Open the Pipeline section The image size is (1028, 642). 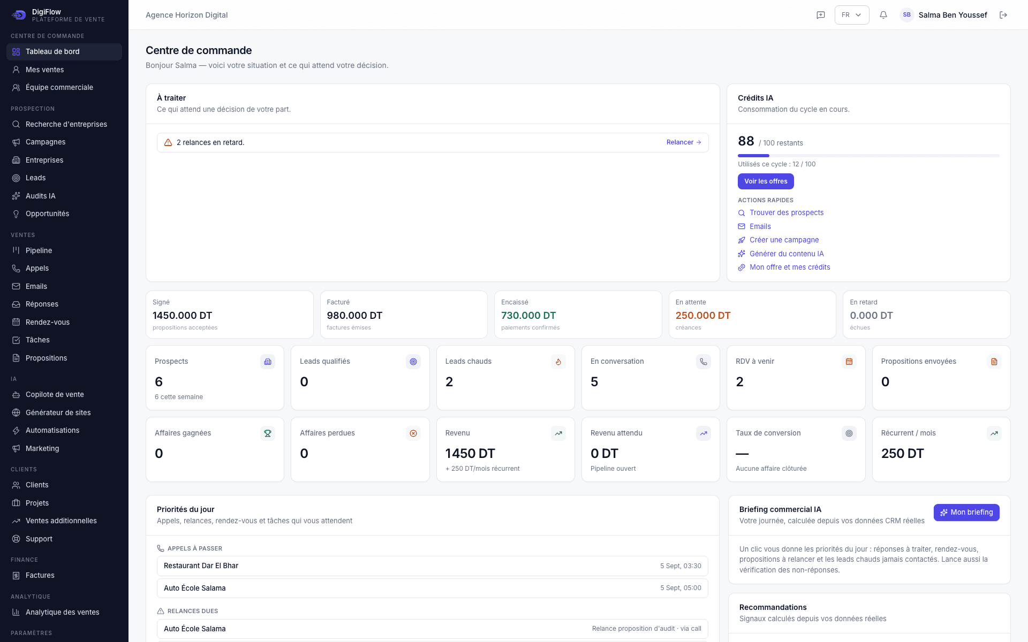(x=64, y=250)
